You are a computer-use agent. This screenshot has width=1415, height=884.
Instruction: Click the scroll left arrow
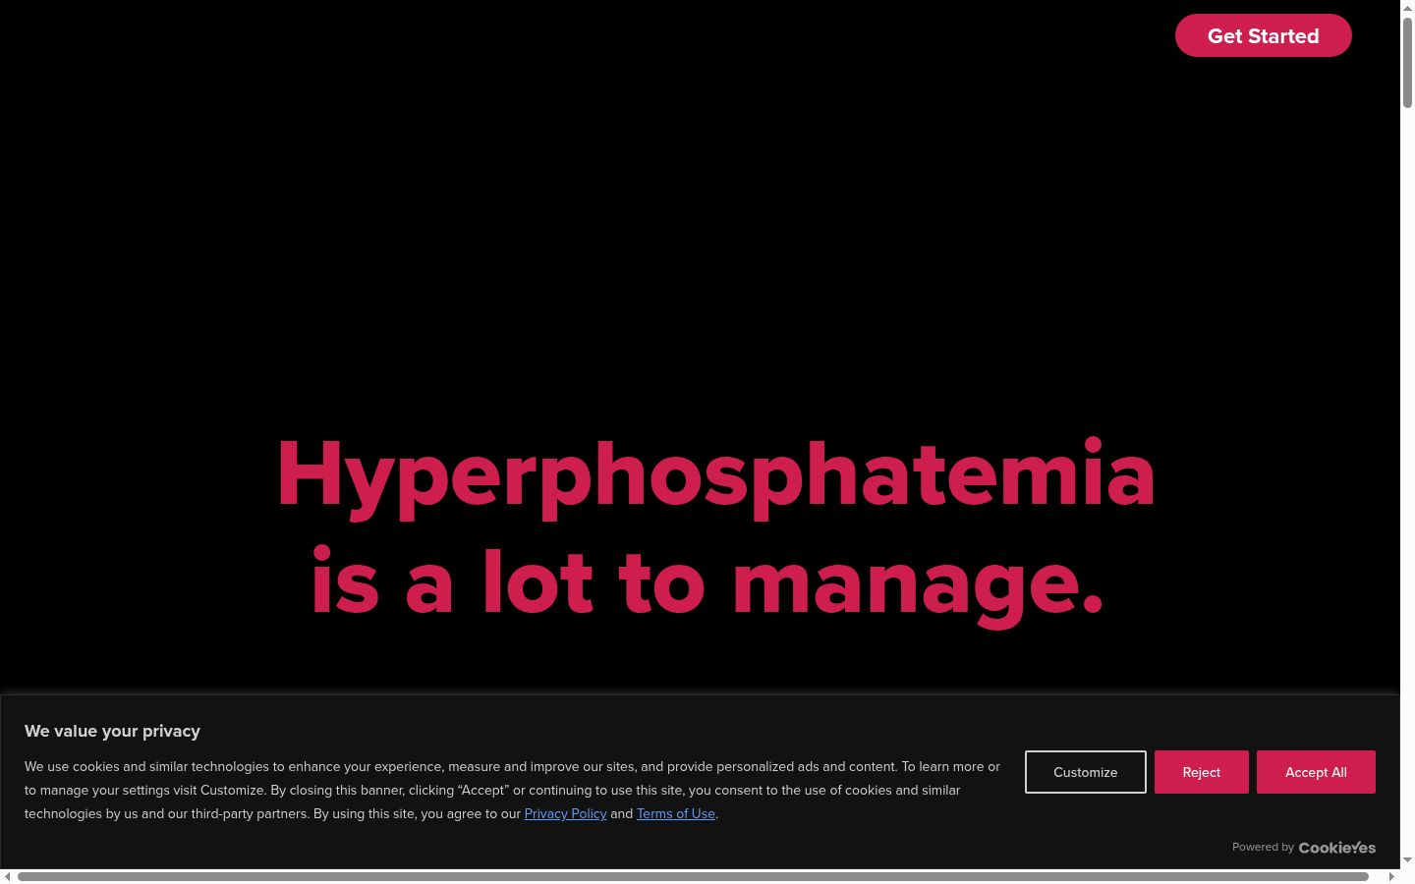coord(8,876)
